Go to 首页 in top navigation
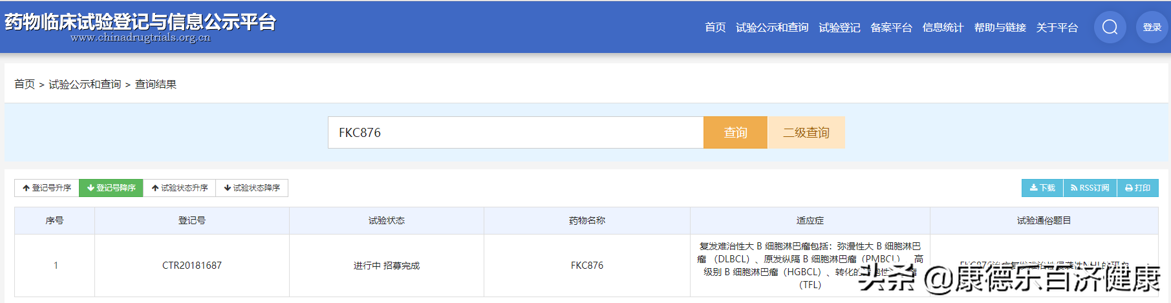The height and width of the screenshot is (303, 1171). click(715, 27)
